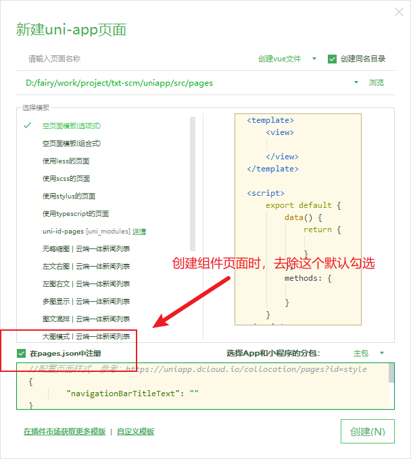Select 空页面模板(选项式) template
Screen dimensions: 411x459
pos(72,126)
